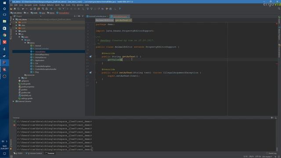Click the Cut toolbar icon
Screen dimensions: 281x158
click(31, 9)
